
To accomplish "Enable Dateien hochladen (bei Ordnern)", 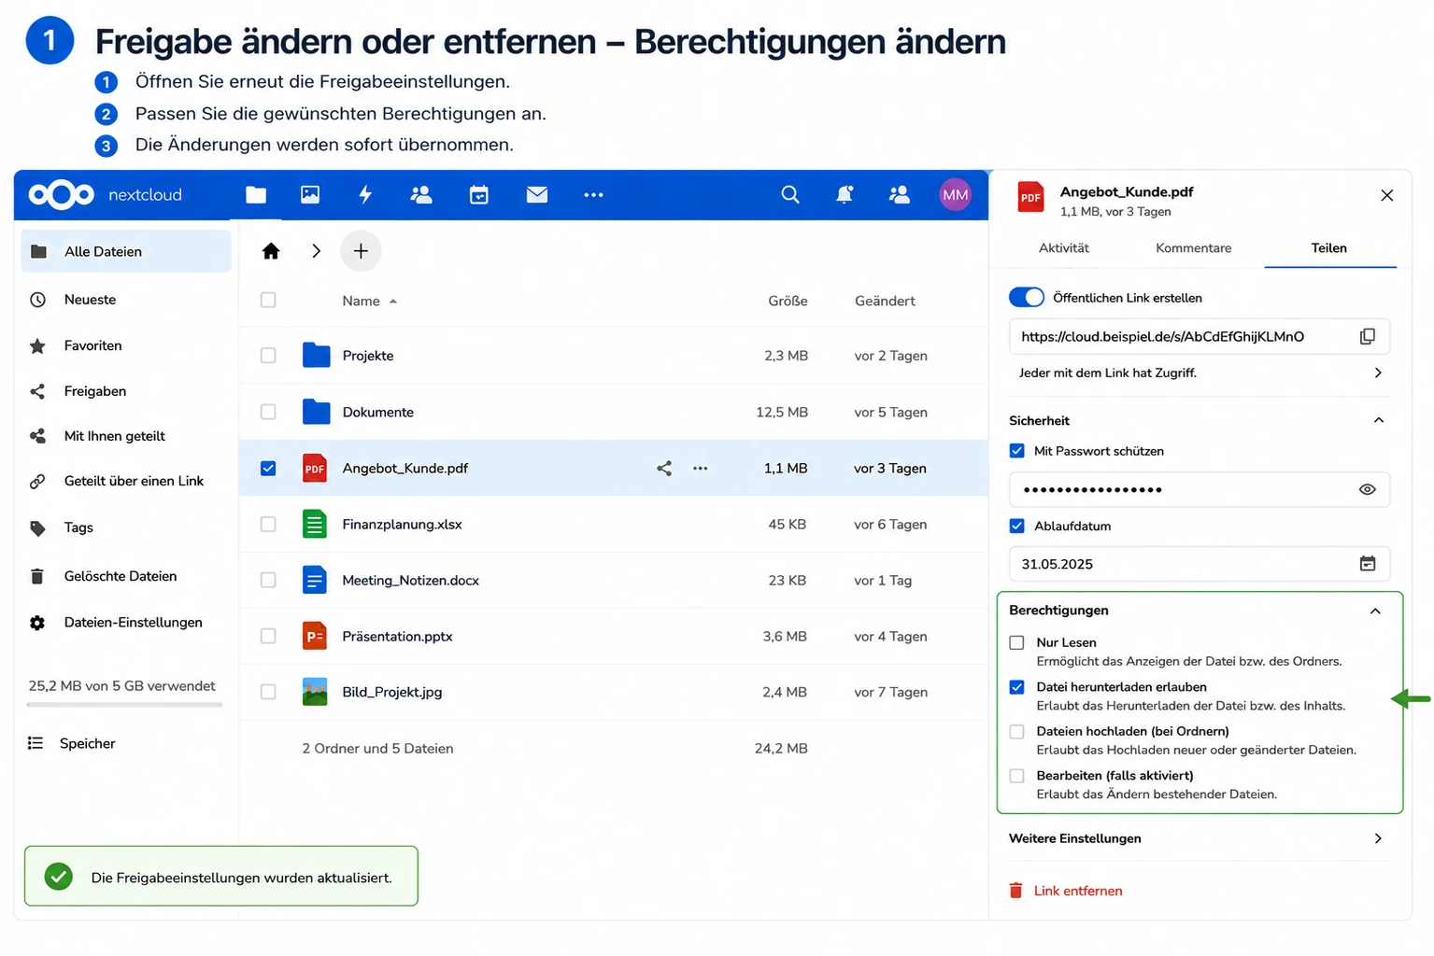I will [1017, 731].
